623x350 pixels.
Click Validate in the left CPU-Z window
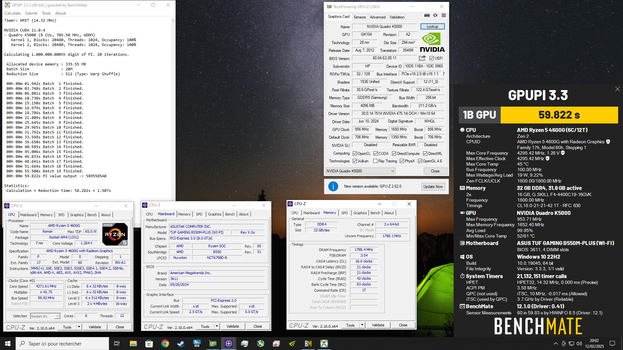click(95, 327)
